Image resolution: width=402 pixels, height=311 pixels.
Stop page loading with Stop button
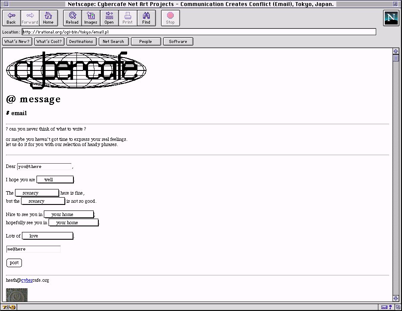[x=170, y=18]
